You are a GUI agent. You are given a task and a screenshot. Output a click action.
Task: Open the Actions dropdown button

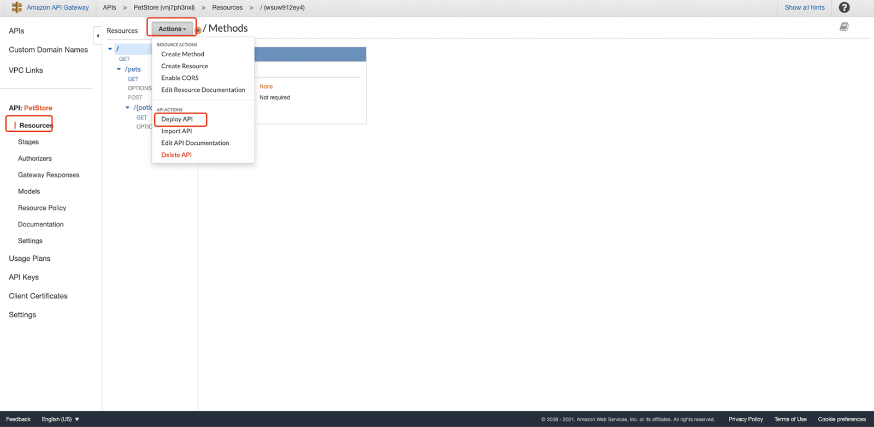click(173, 29)
